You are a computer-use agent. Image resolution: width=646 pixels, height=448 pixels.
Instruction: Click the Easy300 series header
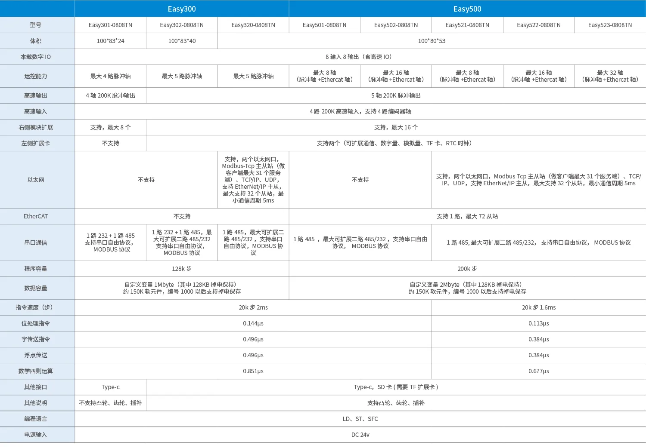click(x=182, y=9)
